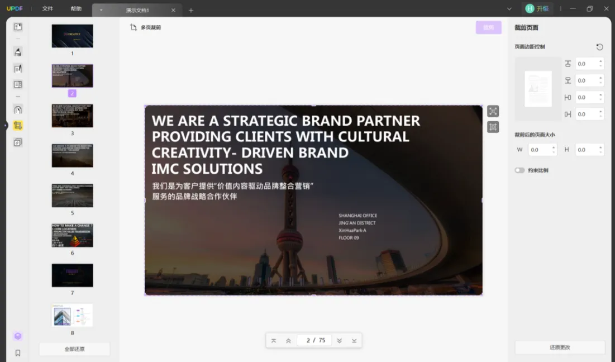Image resolution: width=615 pixels, height=362 pixels.
Task: Go to the next page
Action: 339,340
